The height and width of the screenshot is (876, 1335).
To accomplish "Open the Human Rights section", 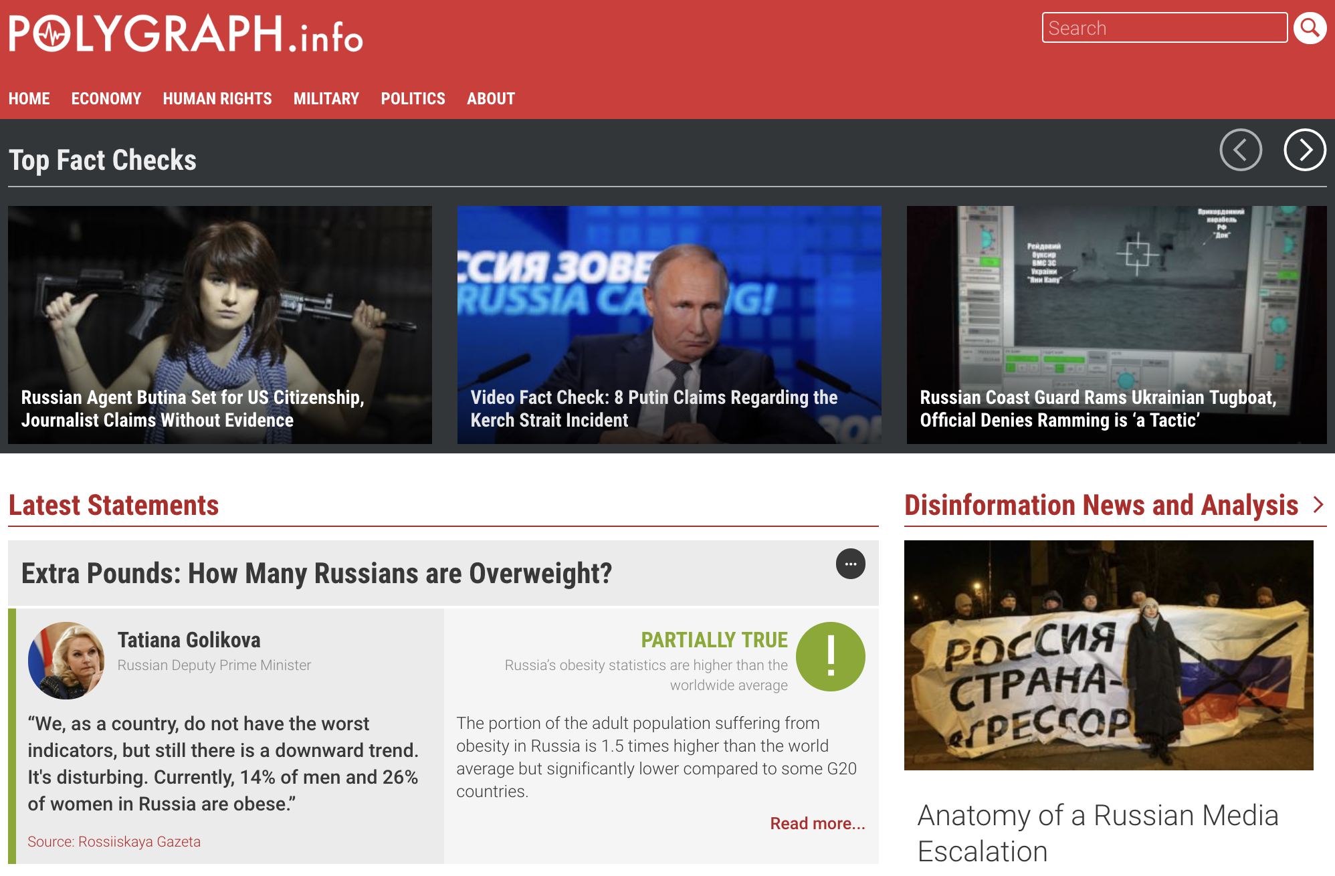I will [x=217, y=99].
